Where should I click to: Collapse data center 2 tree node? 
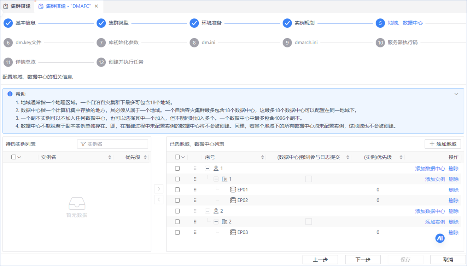[x=216, y=222]
